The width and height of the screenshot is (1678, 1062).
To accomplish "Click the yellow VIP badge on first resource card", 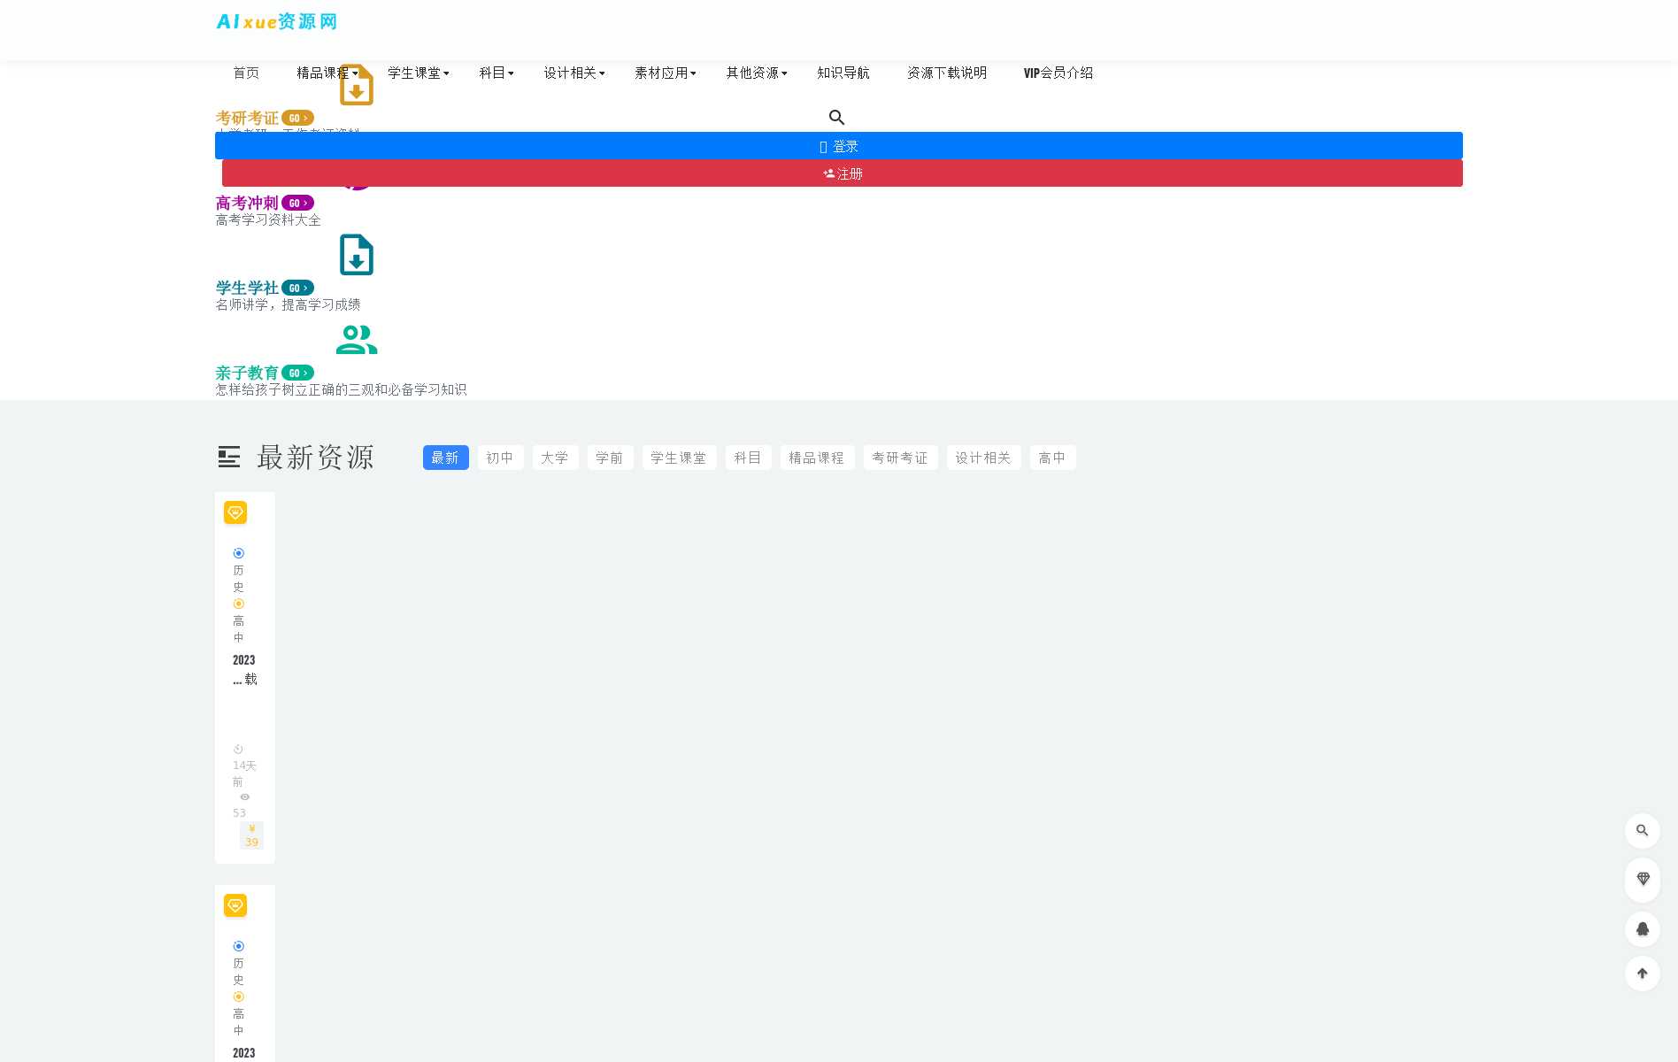I will point(235,512).
